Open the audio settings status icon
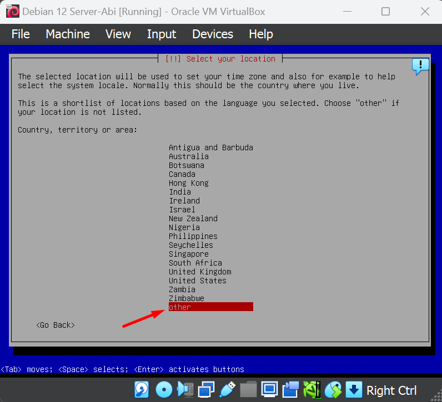This screenshot has width=442, height=402. tap(185, 390)
